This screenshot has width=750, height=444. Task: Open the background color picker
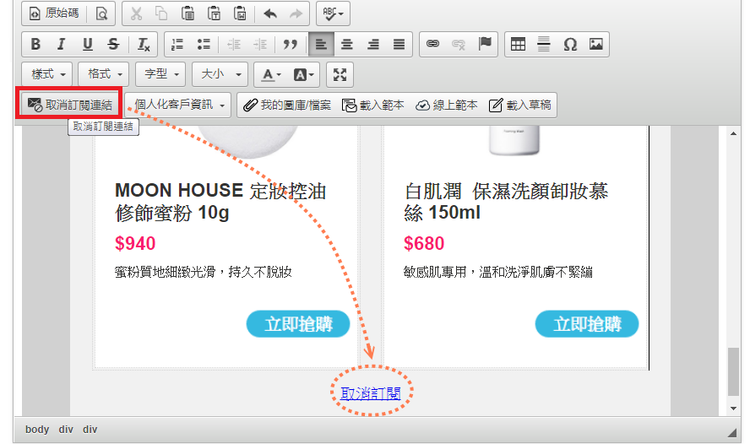coord(302,74)
